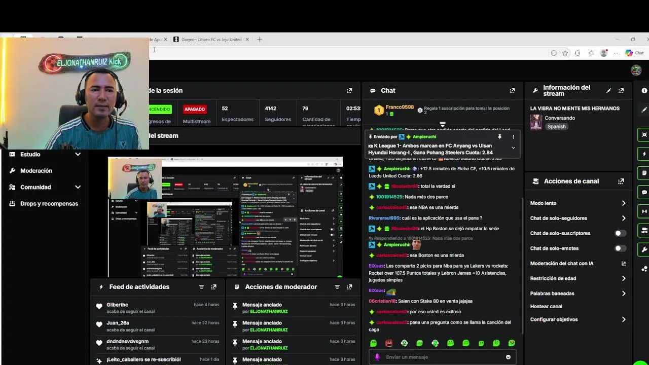Filter the Feed de actividades list

coord(201,287)
